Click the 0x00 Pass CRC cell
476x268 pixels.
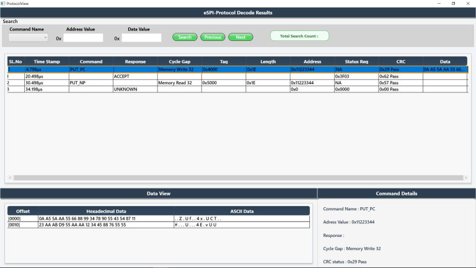click(x=401, y=89)
